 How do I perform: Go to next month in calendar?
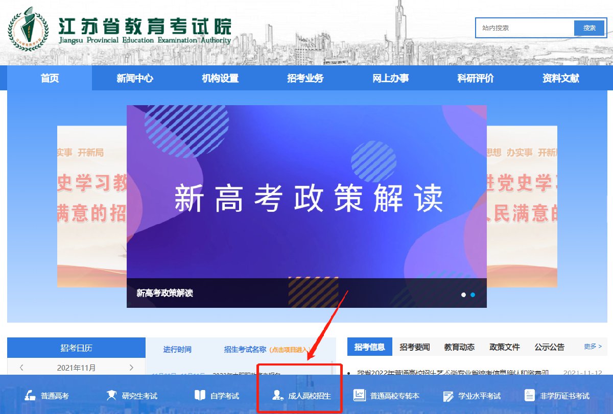(131, 368)
